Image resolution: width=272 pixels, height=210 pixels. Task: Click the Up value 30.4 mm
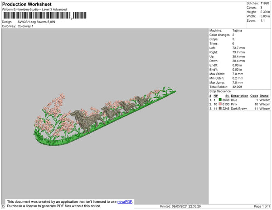coord(238,57)
